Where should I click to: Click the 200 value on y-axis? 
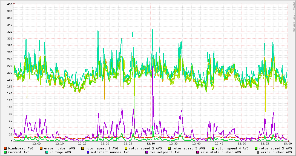click(10, 73)
